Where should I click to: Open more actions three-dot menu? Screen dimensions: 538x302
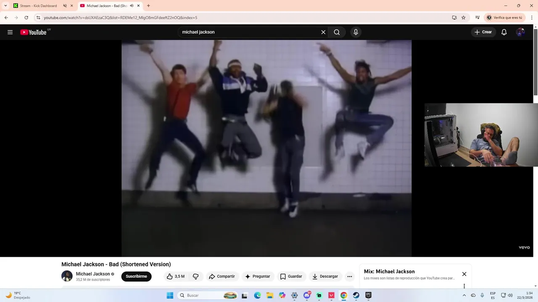(x=350, y=276)
